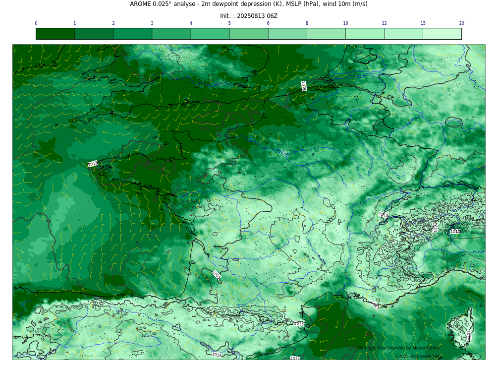Click the colorbar tick label 0
This screenshot has width=498, height=366.
tap(36, 23)
